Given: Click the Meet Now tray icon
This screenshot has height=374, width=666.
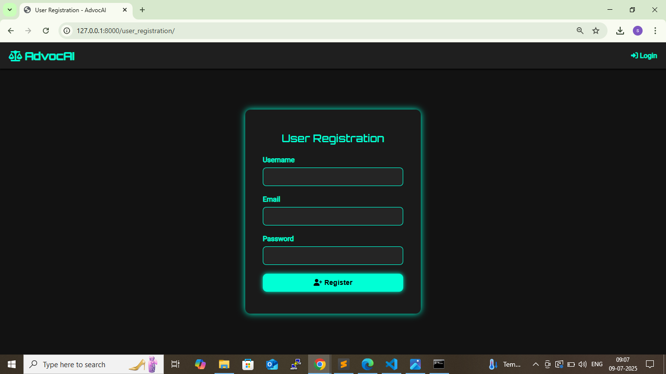Looking at the screenshot, I should (x=548, y=364).
